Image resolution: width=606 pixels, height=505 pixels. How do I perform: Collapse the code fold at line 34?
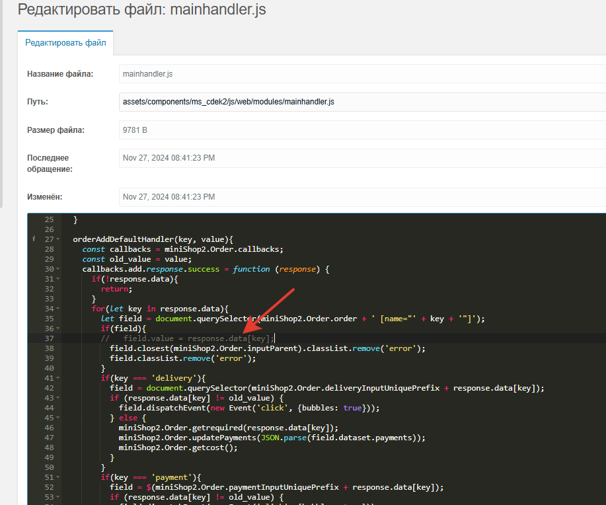(58, 309)
